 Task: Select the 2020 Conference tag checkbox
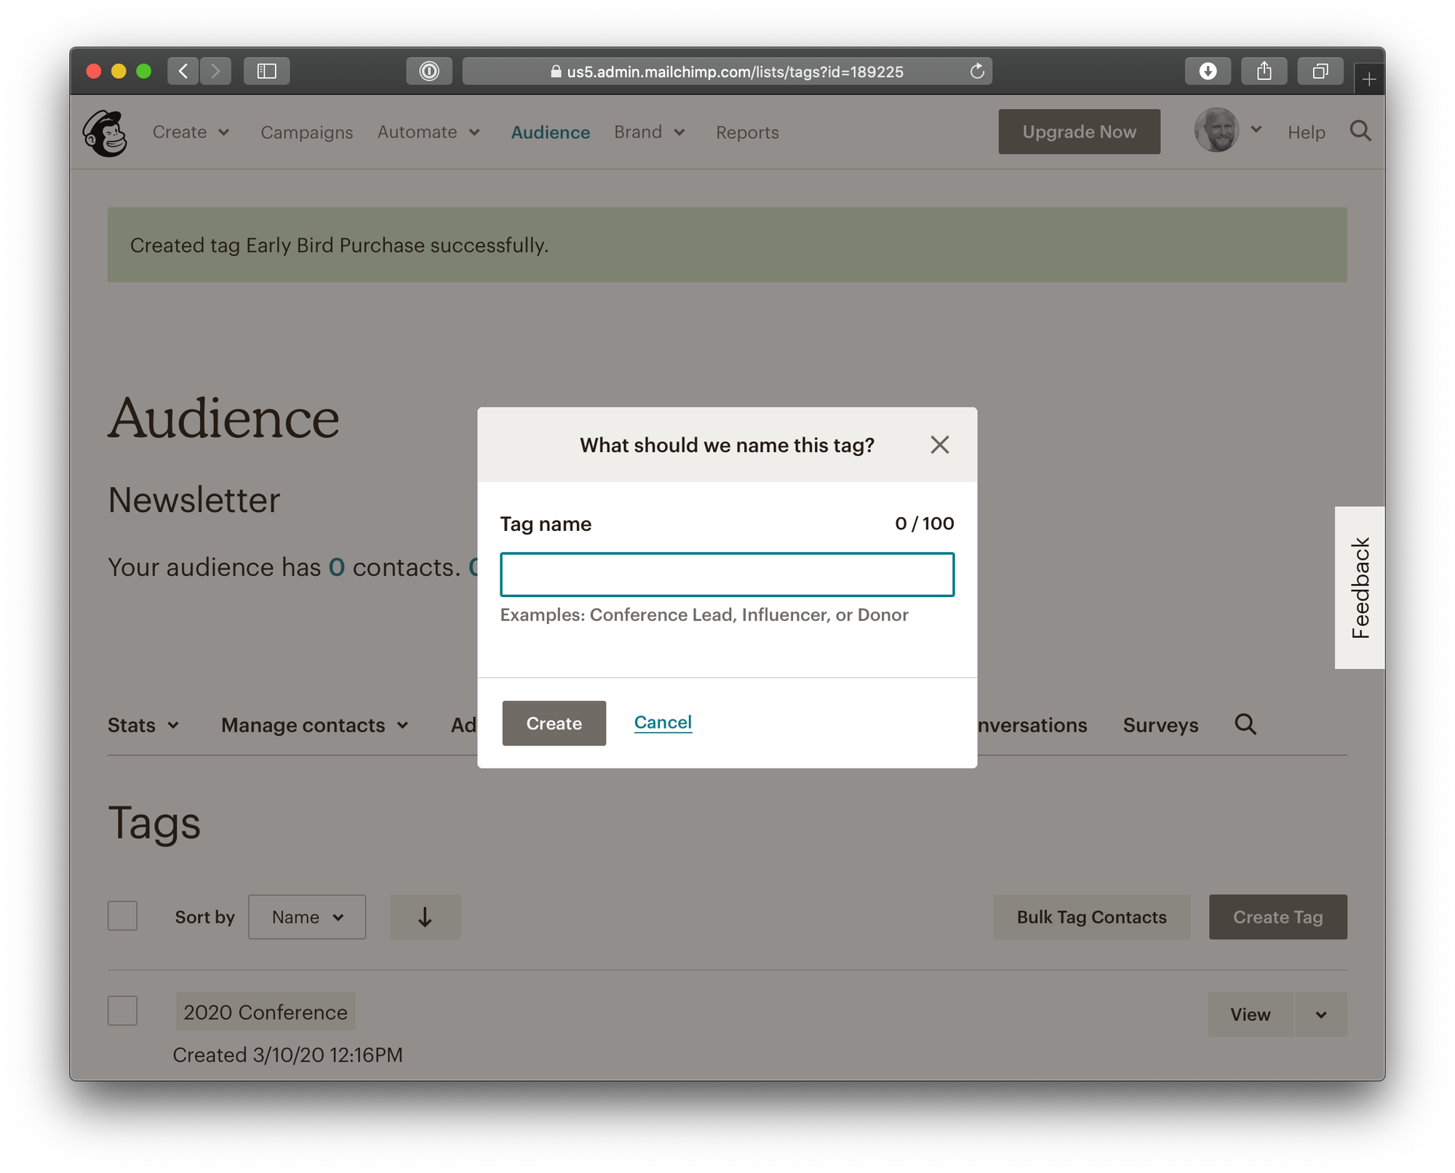[122, 1011]
